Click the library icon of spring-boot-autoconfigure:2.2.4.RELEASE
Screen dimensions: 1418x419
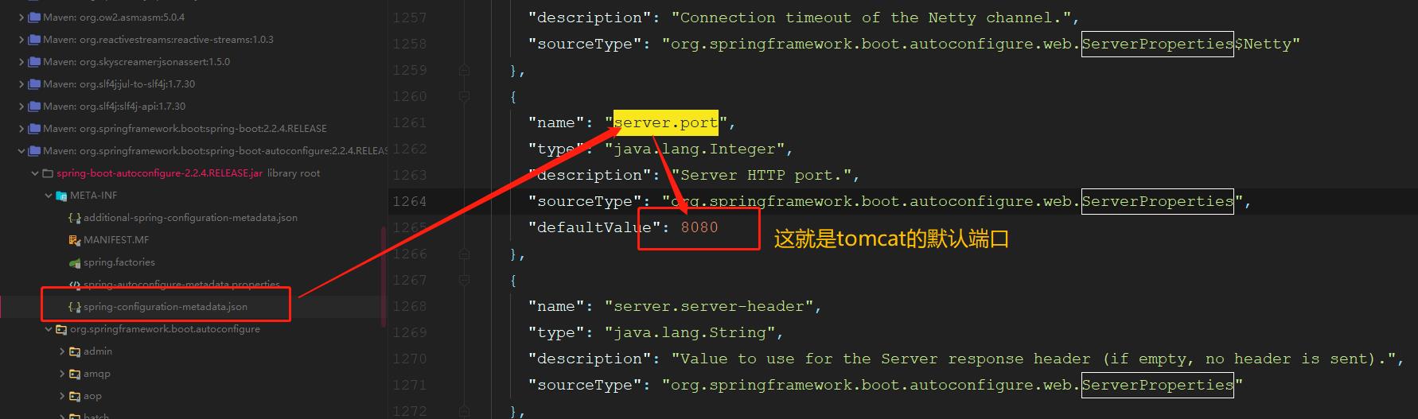tap(34, 150)
